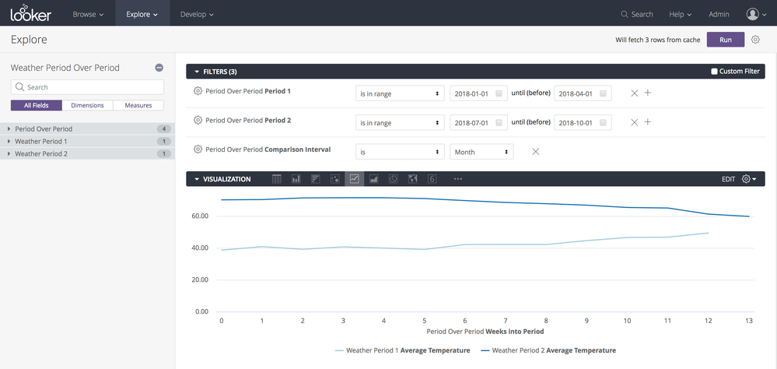Open Period 1 'is in range' condition dropdown
This screenshot has width=777, height=369.
(400, 93)
